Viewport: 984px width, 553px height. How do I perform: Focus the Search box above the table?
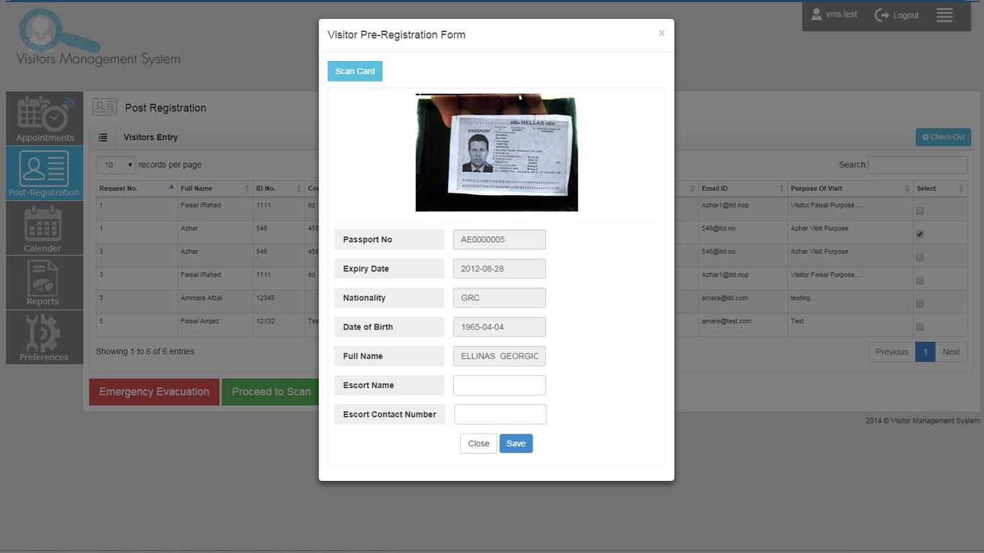(917, 165)
